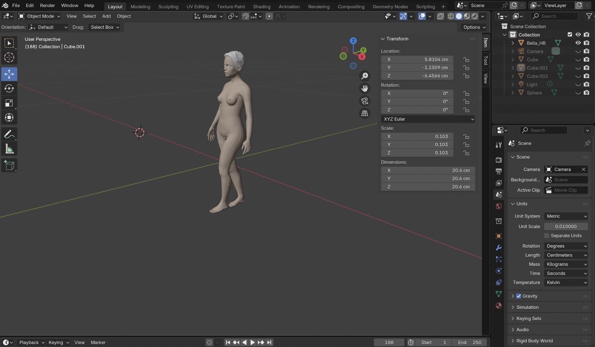Expand the Rigid Body World panel
This screenshot has width=595, height=347.
(x=535, y=341)
